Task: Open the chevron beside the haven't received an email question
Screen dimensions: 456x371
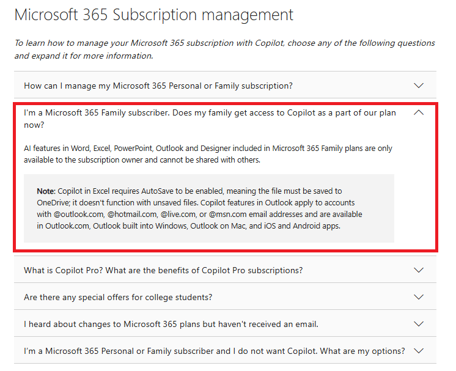Action: (x=418, y=324)
